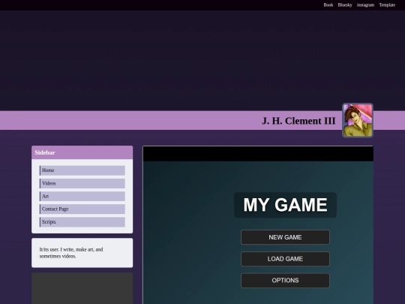The height and width of the screenshot is (304, 405).
Task: Click the J. H. Clement III site title
Action: pos(298,121)
